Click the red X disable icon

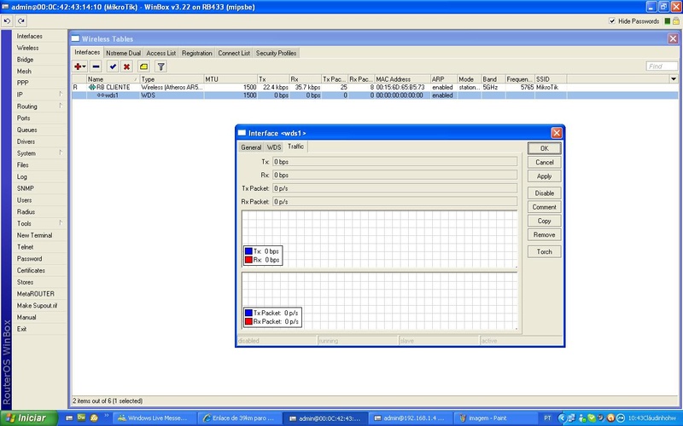point(126,66)
